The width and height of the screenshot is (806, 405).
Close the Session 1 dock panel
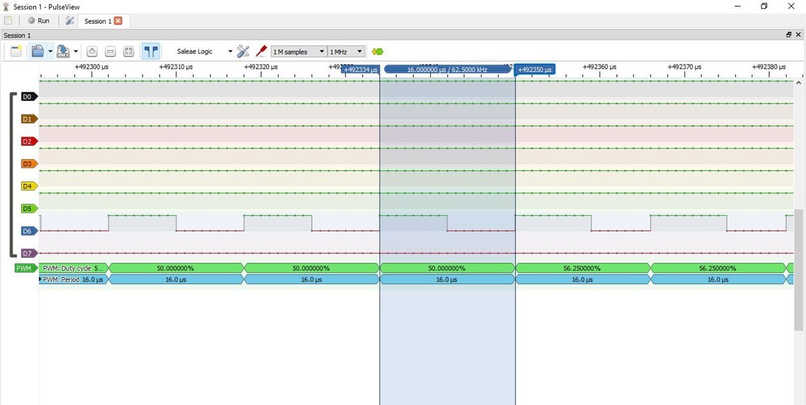point(798,35)
